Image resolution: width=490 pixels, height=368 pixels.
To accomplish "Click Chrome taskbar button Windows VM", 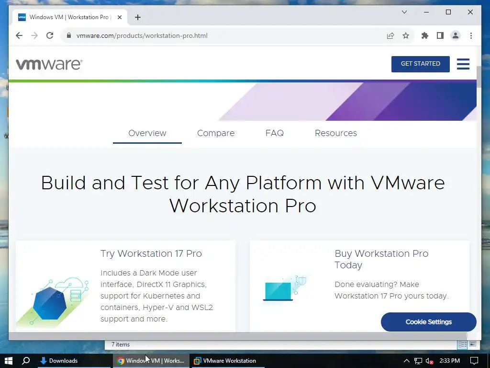I will (x=151, y=361).
